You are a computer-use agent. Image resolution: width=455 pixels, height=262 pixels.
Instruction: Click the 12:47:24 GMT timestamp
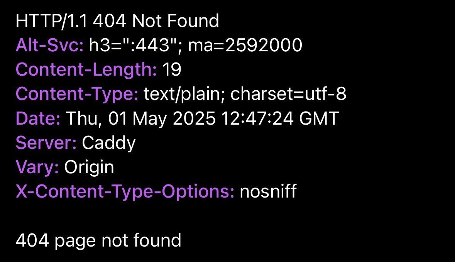280,119
